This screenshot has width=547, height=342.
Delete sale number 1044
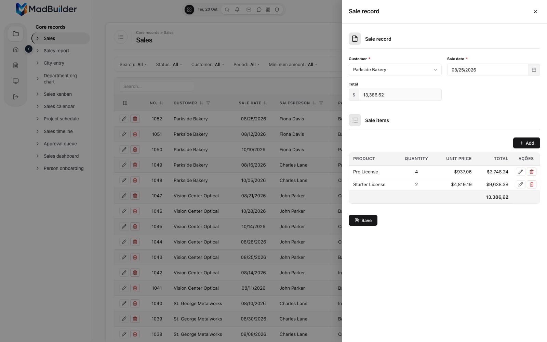135,242
